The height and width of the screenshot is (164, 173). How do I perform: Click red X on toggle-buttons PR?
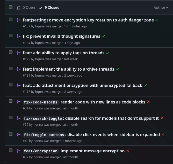(x=163, y=135)
